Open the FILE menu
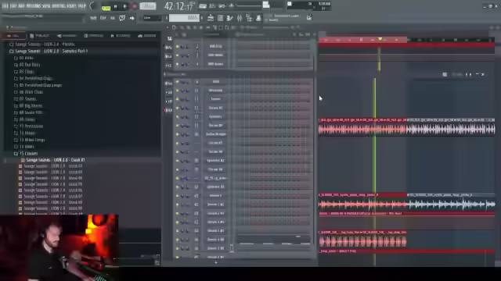The image size is (501, 281). (5, 5)
